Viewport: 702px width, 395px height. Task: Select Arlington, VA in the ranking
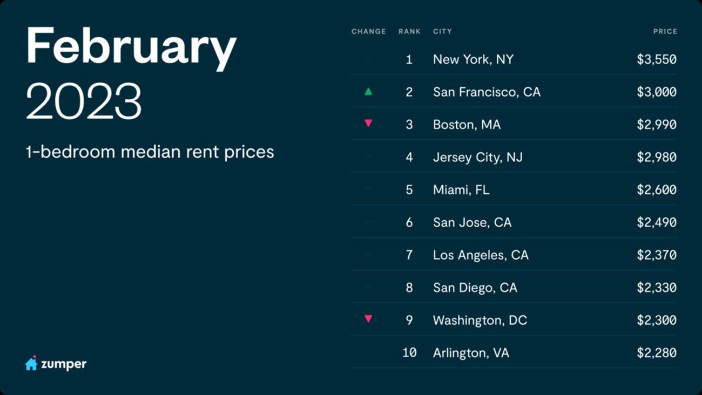click(x=471, y=353)
